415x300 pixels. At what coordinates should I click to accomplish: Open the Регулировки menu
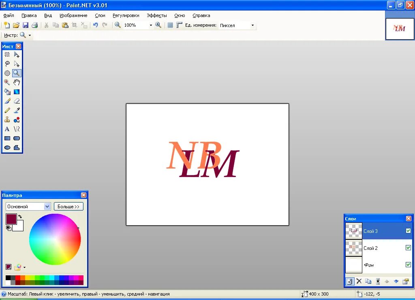pos(126,16)
